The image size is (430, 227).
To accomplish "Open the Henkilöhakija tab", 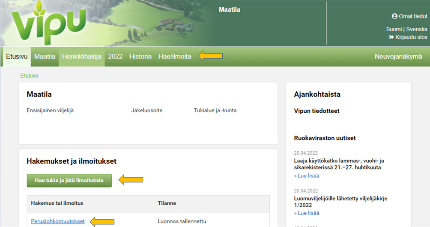I will [82, 57].
